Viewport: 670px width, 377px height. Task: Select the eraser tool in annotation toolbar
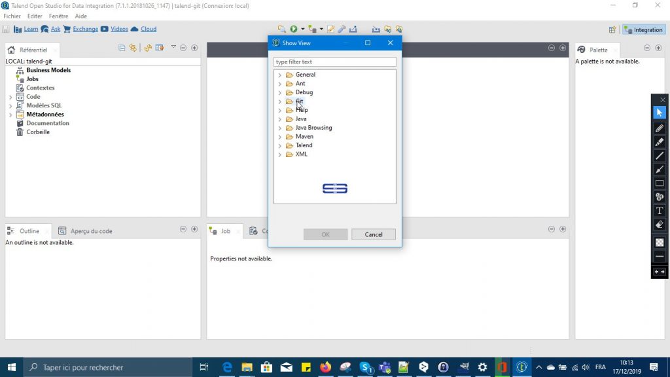pos(660,224)
